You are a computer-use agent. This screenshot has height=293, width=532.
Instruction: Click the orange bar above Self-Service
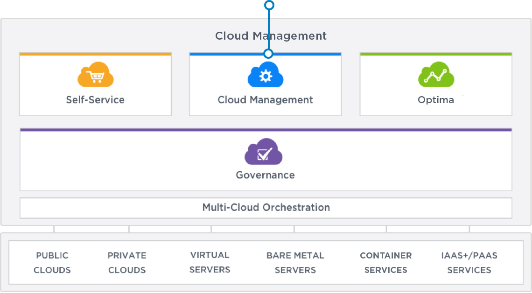(95, 54)
